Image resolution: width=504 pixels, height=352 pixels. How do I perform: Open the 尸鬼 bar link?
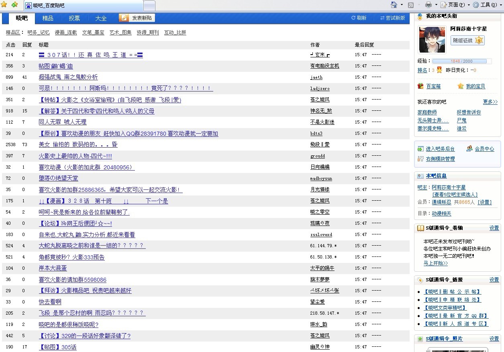tap(461, 120)
